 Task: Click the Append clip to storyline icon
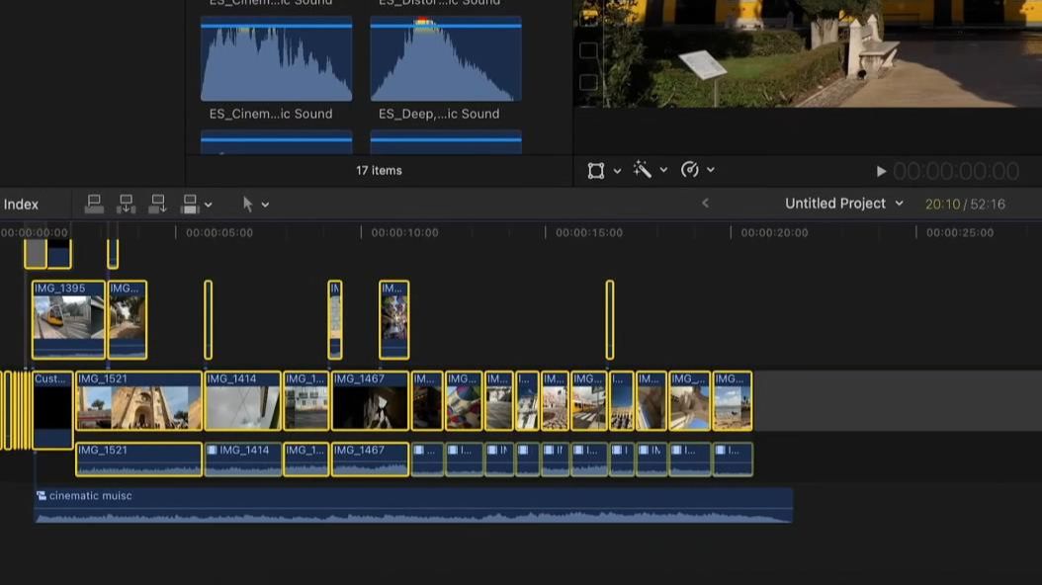[157, 204]
